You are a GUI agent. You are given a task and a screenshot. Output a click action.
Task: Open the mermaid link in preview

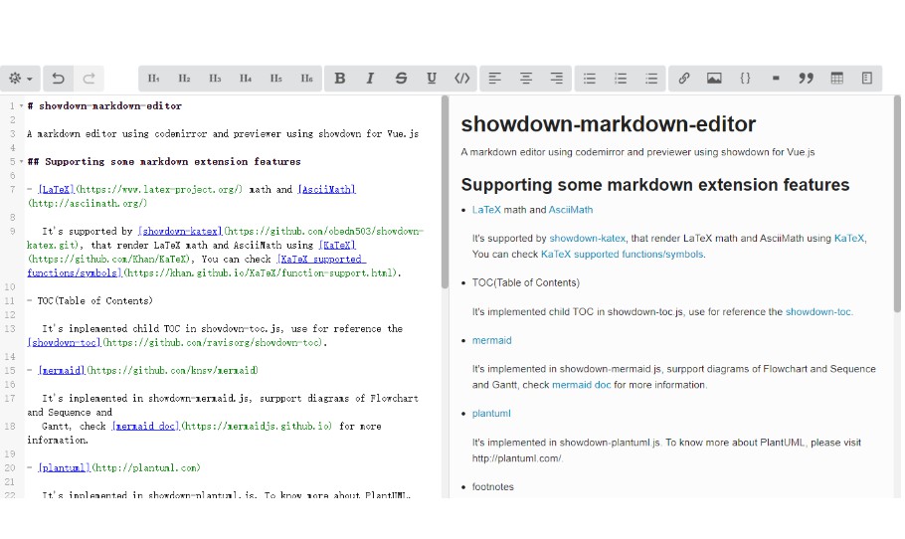click(x=491, y=340)
